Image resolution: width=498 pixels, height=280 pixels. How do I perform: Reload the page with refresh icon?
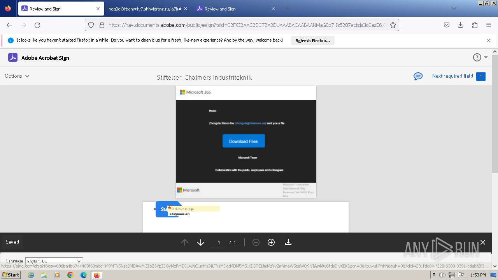coord(37,25)
